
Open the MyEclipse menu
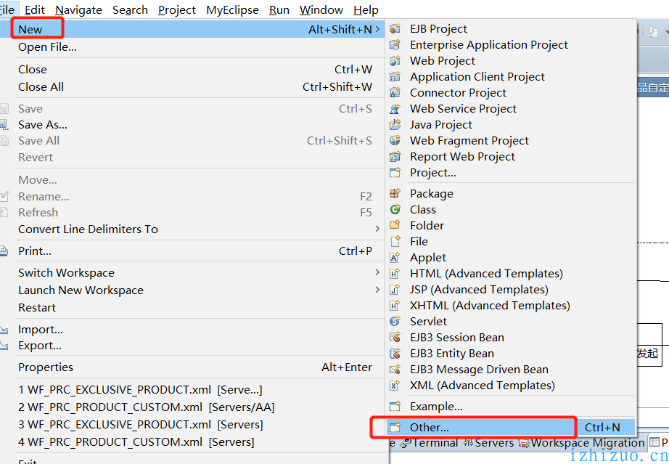coord(232,10)
